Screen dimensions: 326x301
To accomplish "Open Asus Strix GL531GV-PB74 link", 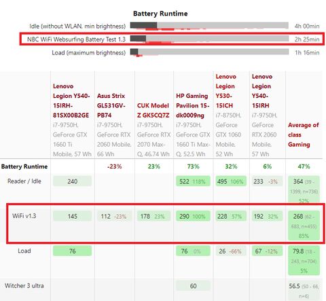I will (x=111, y=105).
